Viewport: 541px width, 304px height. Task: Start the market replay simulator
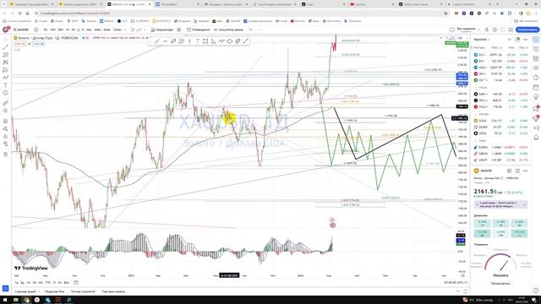pyautogui.click(x=228, y=30)
